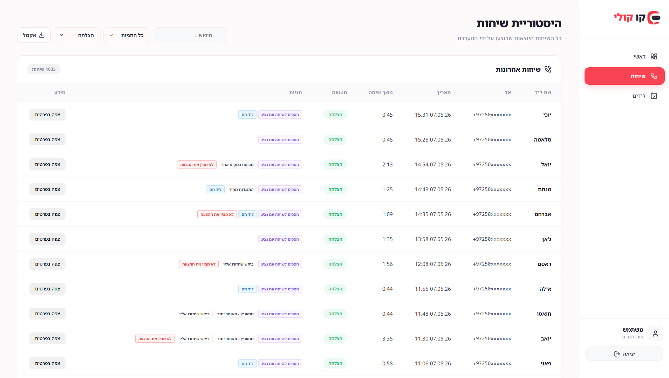Click the קו קולי logo icon

pyautogui.click(x=654, y=18)
